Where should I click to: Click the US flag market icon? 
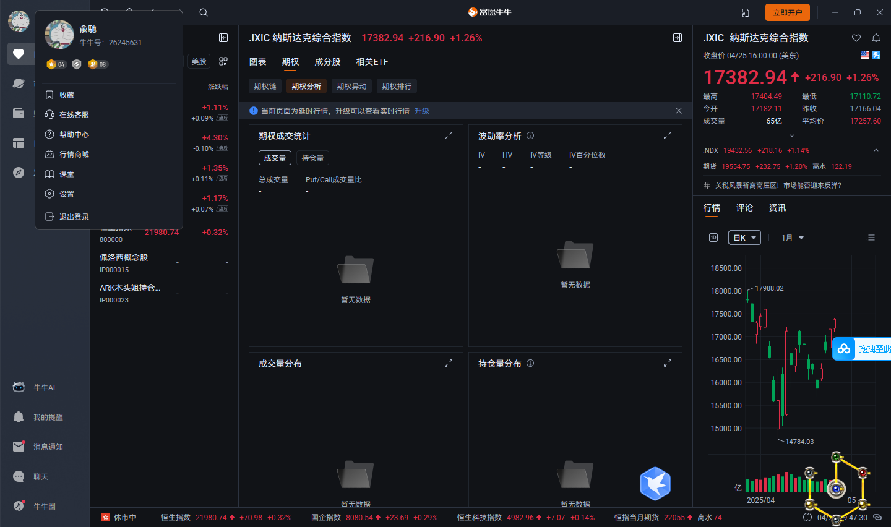pos(865,55)
